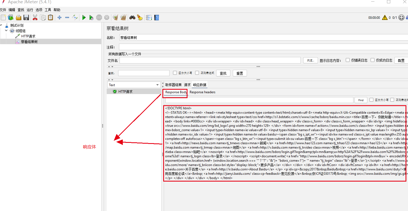Open the Function Helper list icon
Image resolution: width=408 pixels, height=211 pixels.
tap(149, 18)
